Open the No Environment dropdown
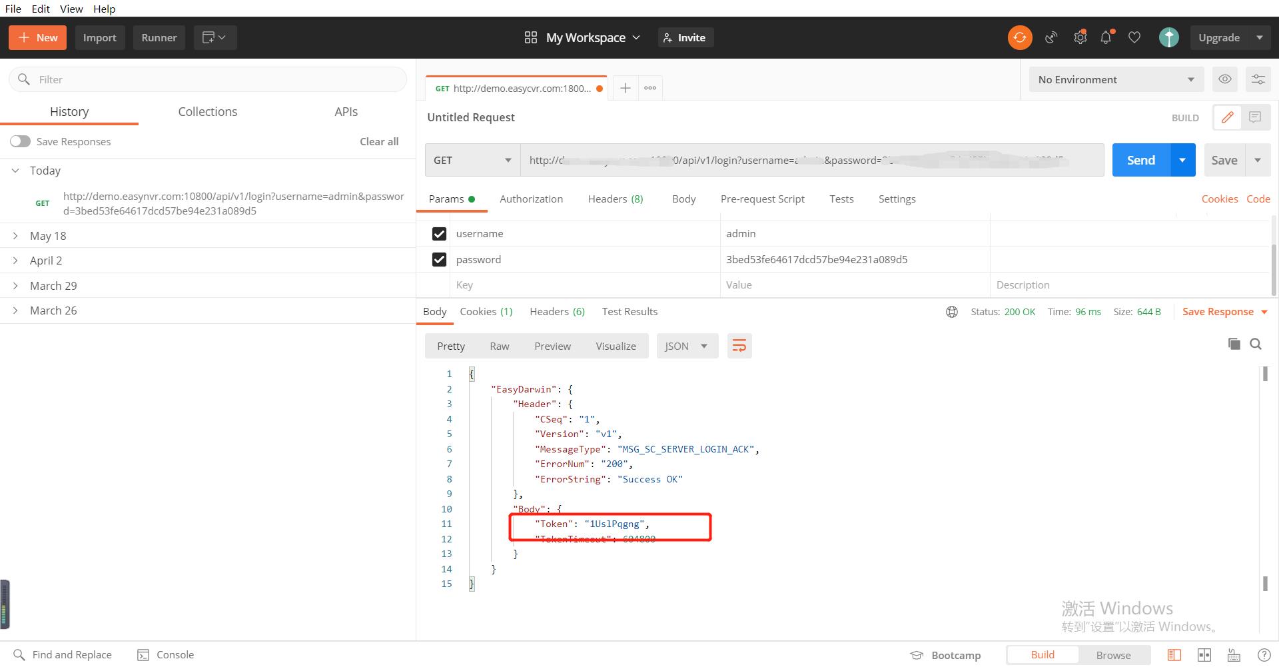The width and height of the screenshot is (1279, 667). [1116, 79]
